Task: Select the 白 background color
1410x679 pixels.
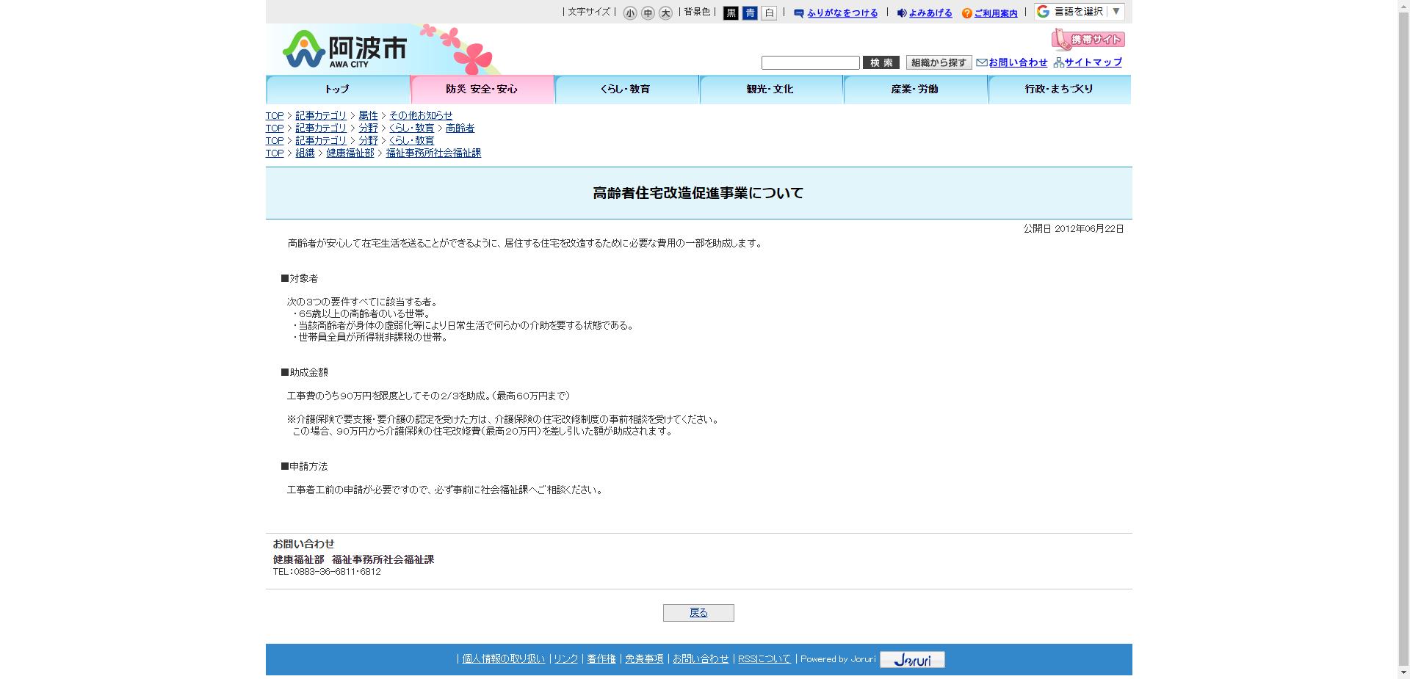Action: point(769,12)
